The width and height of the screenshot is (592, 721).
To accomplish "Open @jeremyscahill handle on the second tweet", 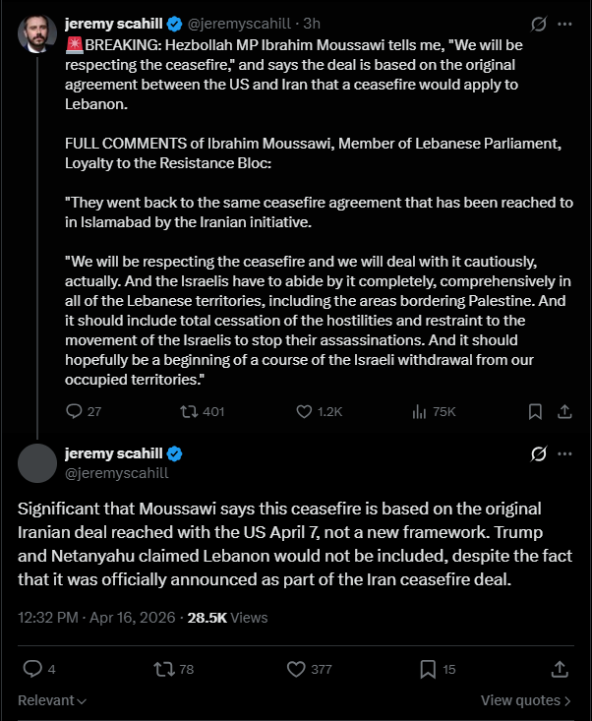I will click(117, 472).
